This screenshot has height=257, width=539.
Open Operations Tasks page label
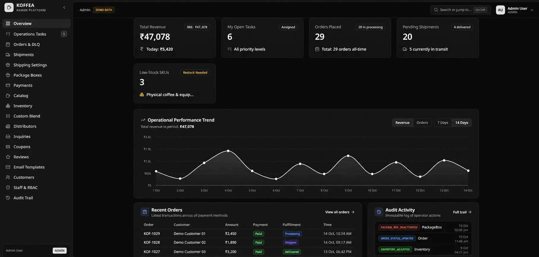(x=30, y=34)
